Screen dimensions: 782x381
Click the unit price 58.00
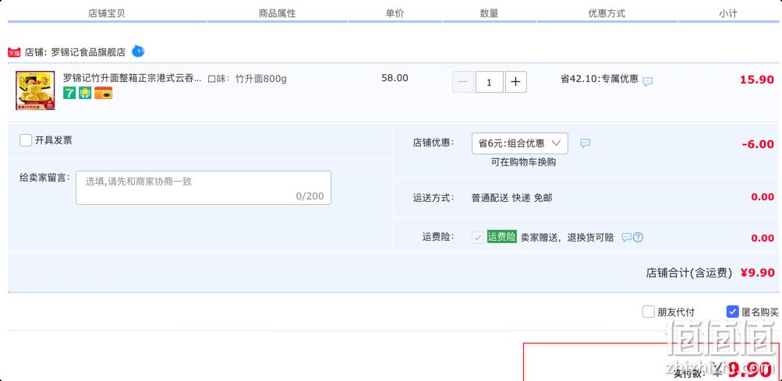[x=395, y=78]
